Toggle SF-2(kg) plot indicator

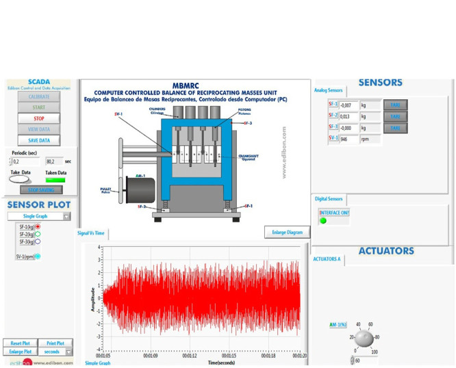pos(38,234)
